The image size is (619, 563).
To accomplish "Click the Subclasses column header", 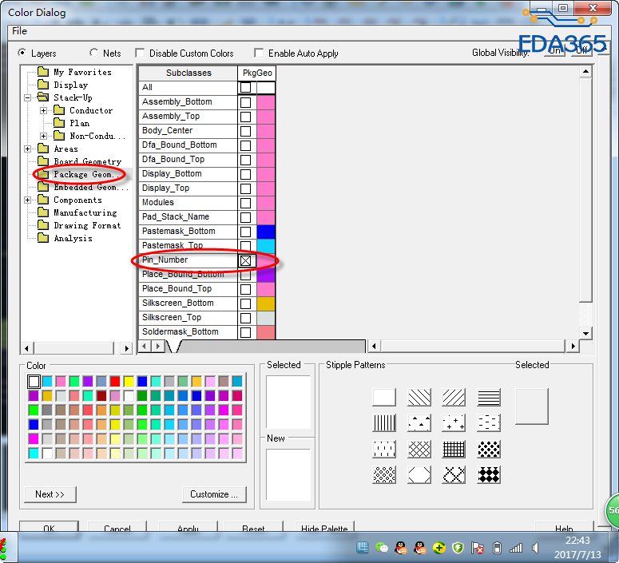I will click(188, 73).
